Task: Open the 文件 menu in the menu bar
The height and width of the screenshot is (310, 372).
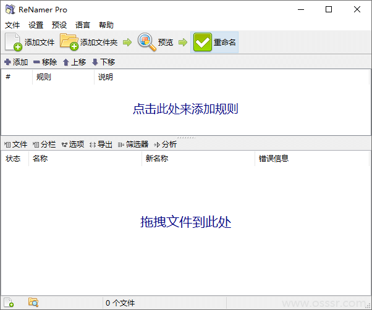Action: pos(12,25)
